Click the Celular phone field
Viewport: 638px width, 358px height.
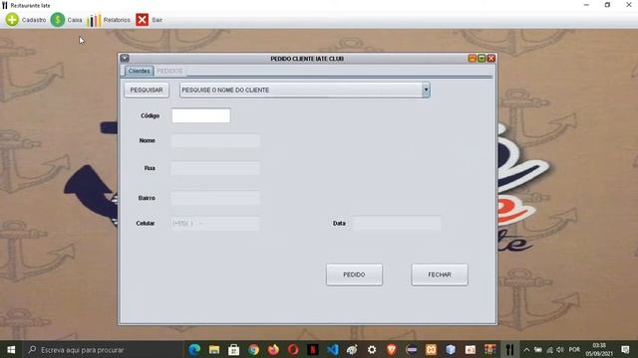tap(215, 223)
